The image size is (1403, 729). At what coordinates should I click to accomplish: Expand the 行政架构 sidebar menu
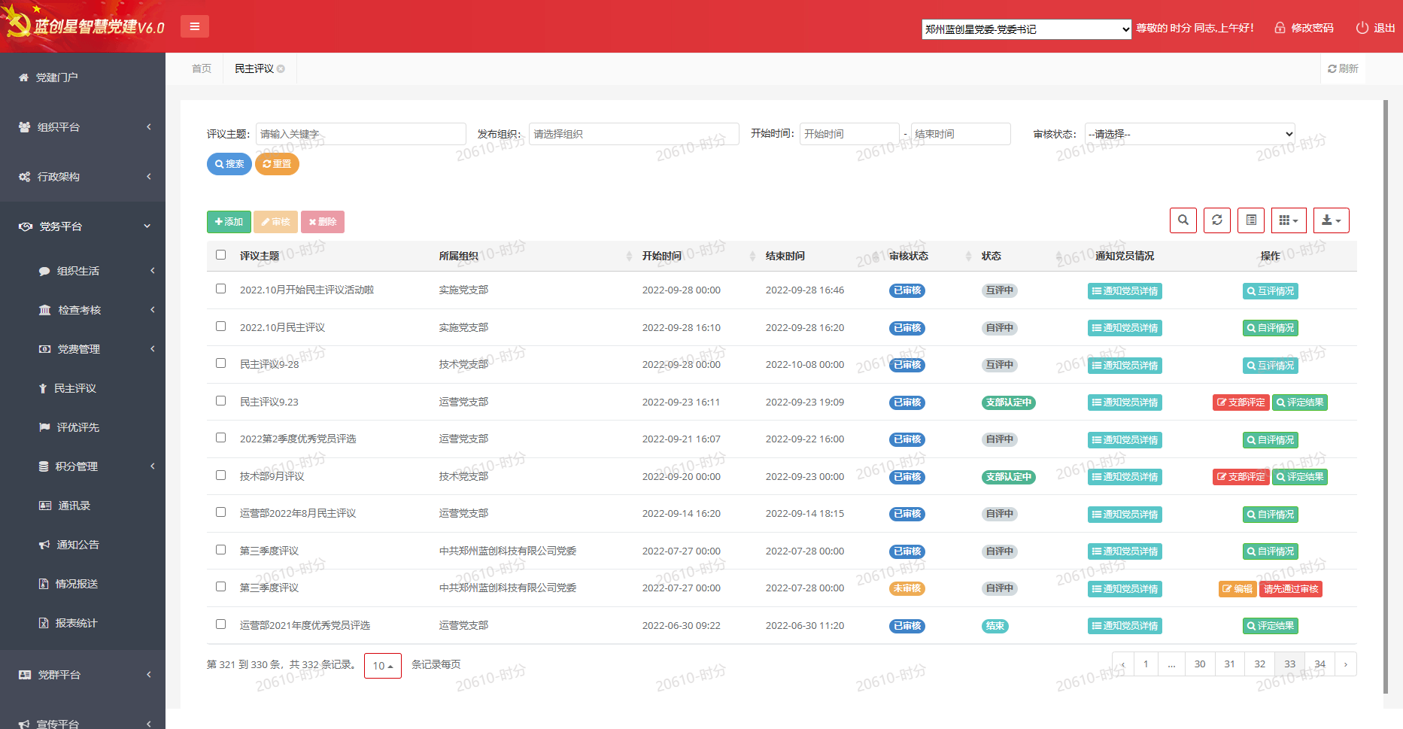click(x=83, y=177)
